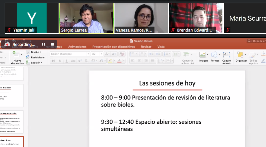This screenshot has width=266, height=147.
Task: Switch to the Revisar tab
Action: (146, 47)
